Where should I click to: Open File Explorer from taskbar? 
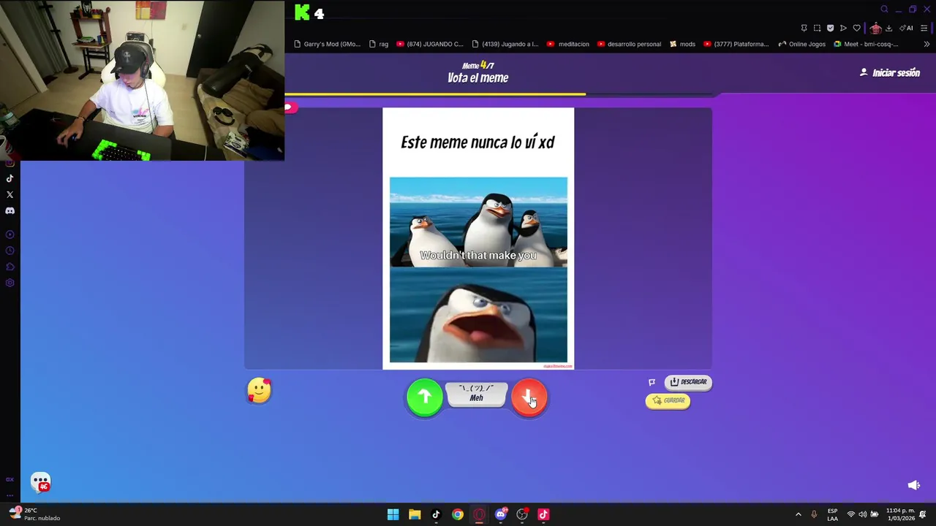415,514
